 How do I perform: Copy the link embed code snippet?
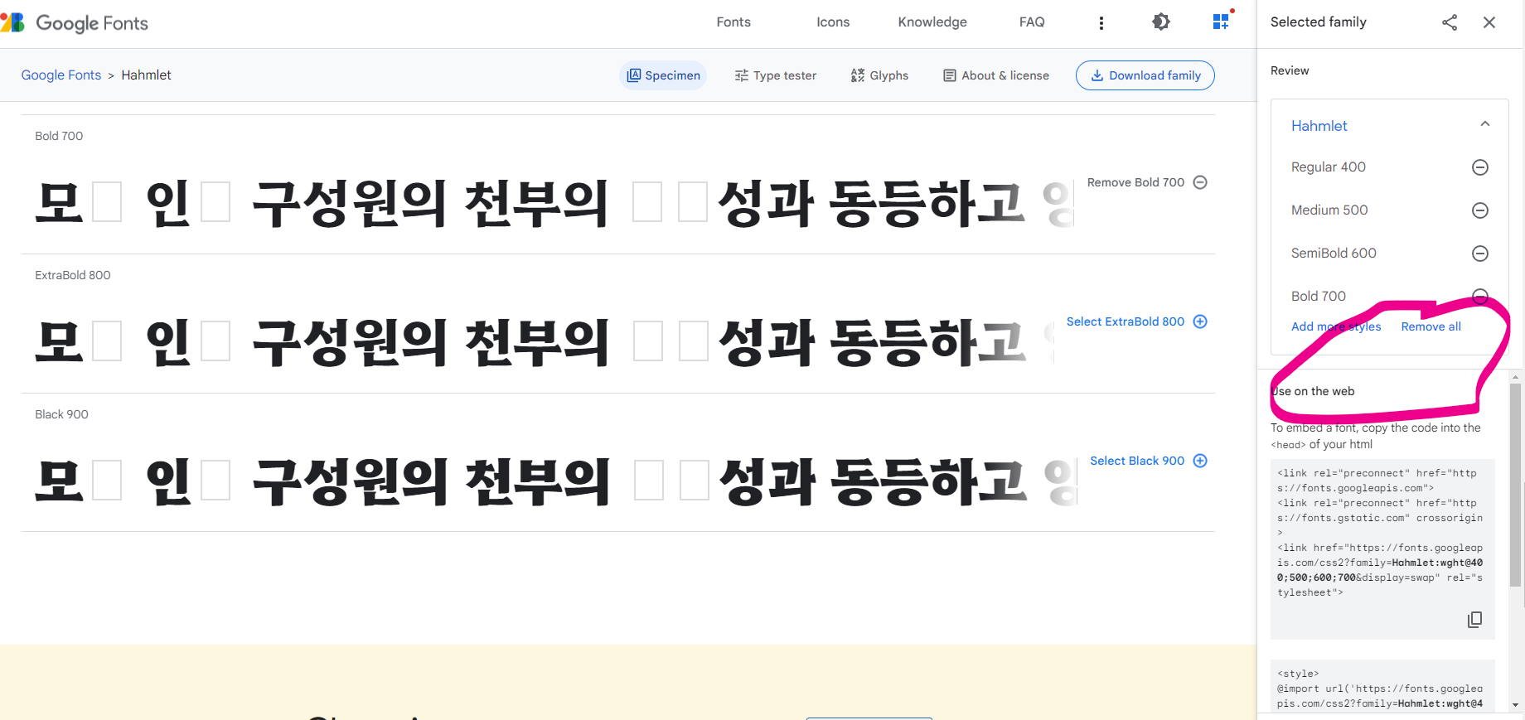[1474, 620]
